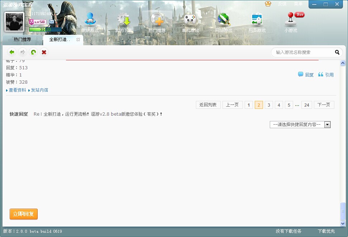Click the vertical scrollbar thumb
The width and height of the screenshot is (348, 237).
(343, 211)
